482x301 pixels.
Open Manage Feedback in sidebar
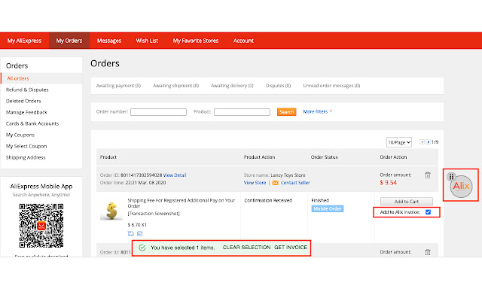pos(26,112)
